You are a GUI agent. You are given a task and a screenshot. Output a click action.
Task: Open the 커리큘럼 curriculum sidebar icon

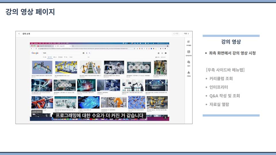point(189,43)
